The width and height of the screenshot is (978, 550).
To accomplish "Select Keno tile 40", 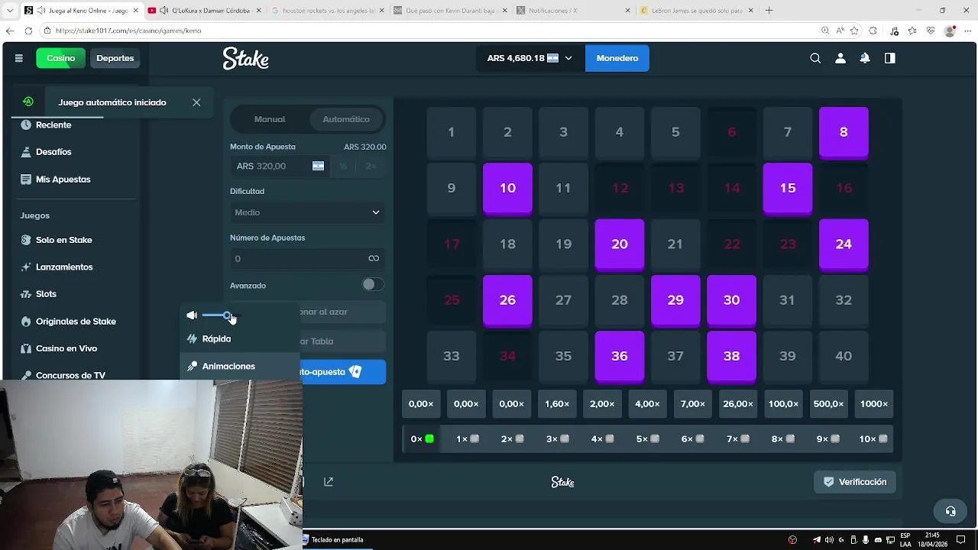I will tap(844, 356).
